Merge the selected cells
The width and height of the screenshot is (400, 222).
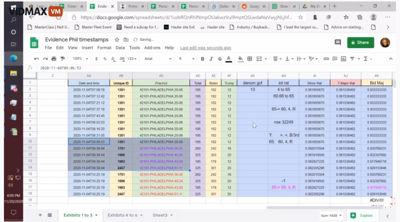tap(259, 59)
